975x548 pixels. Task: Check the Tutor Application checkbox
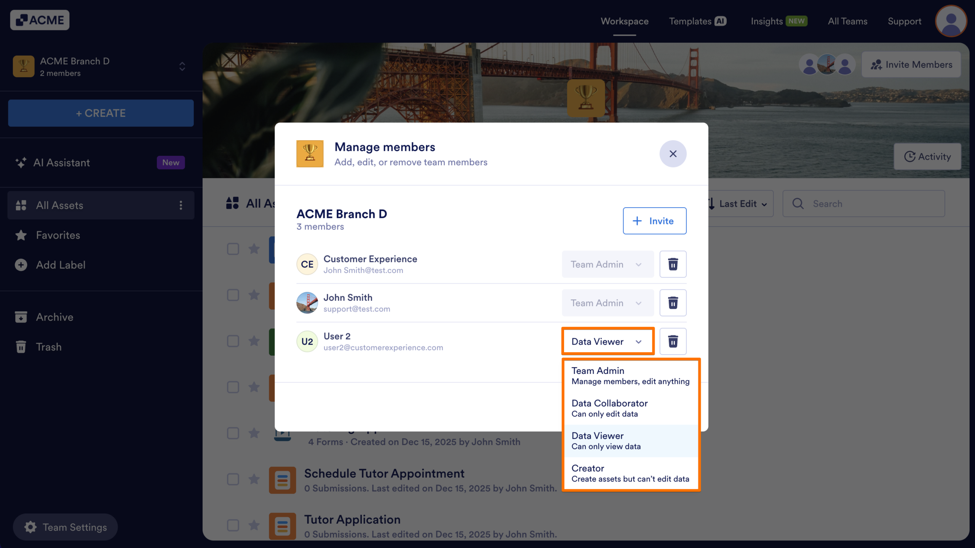pos(233,525)
